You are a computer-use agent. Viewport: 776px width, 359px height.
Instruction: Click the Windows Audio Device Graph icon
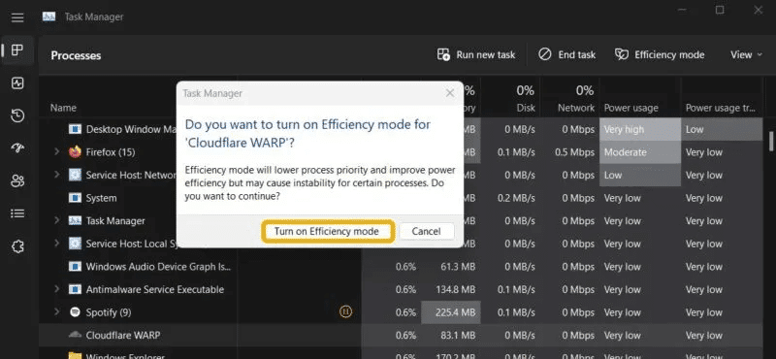[x=75, y=267]
